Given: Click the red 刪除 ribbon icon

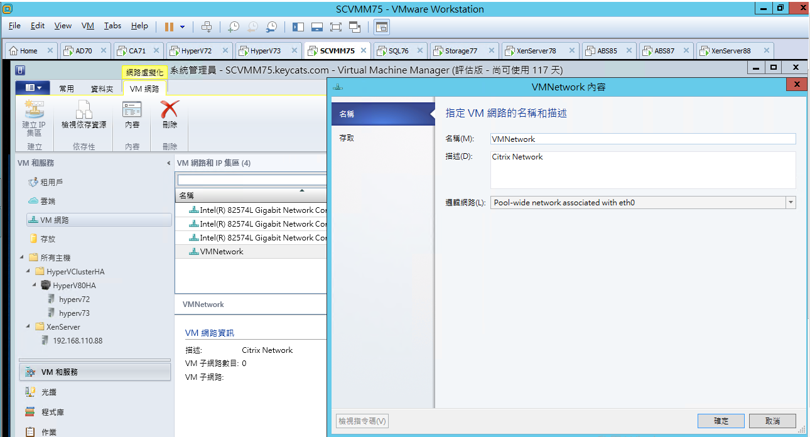Looking at the screenshot, I should point(170,116).
